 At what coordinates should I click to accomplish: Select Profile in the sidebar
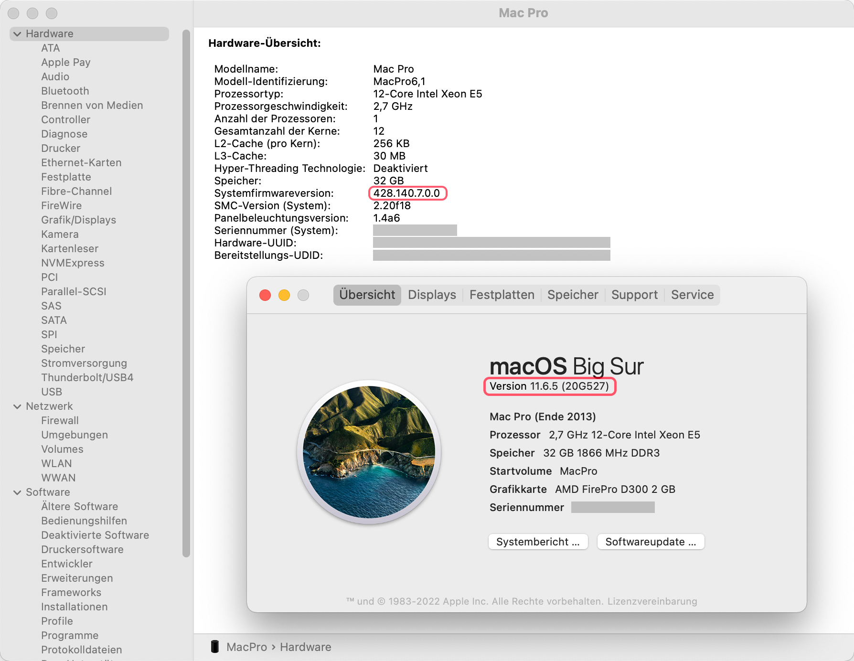pos(57,621)
